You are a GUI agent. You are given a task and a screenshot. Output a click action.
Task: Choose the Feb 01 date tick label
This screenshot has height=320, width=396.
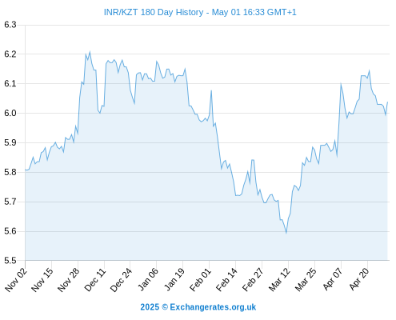click(x=200, y=279)
